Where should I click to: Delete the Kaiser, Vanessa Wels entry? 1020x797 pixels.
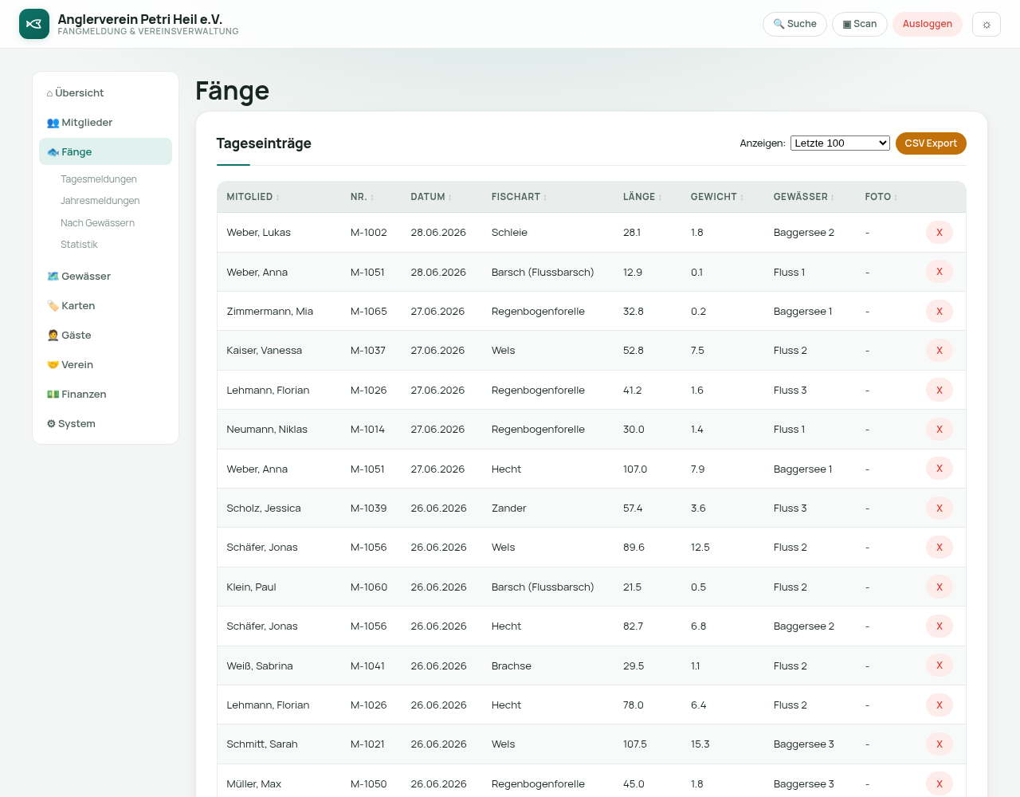click(940, 351)
